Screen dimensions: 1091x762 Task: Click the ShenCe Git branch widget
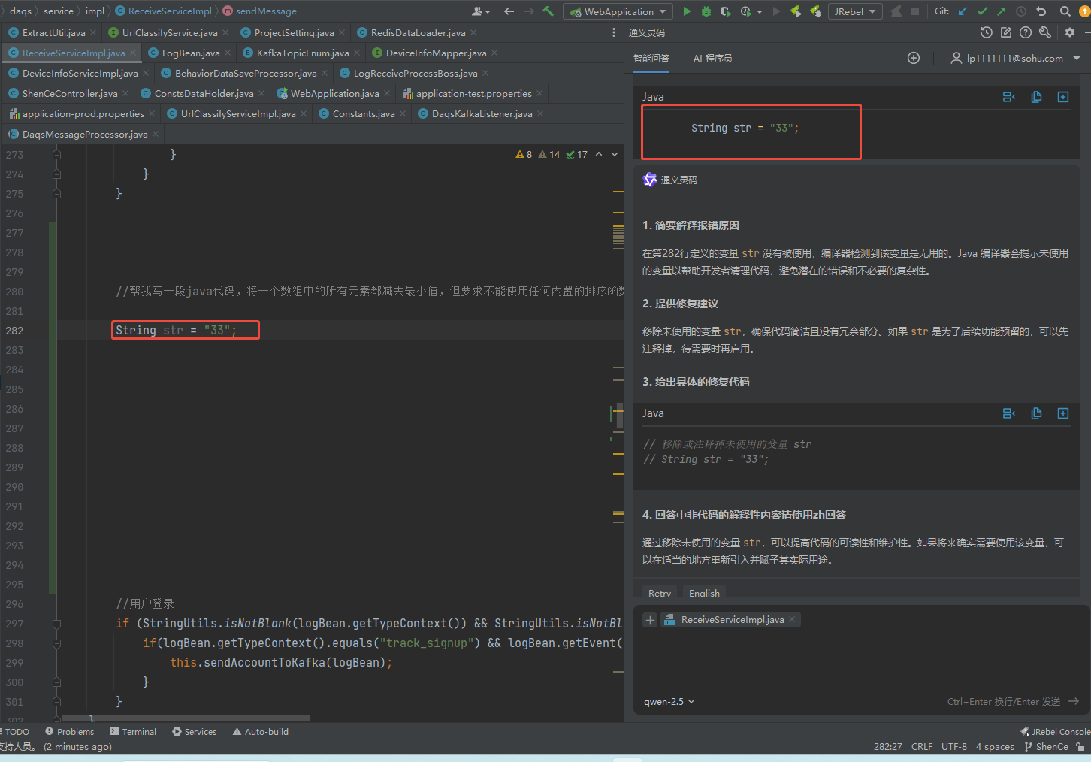click(x=1046, y=746)
